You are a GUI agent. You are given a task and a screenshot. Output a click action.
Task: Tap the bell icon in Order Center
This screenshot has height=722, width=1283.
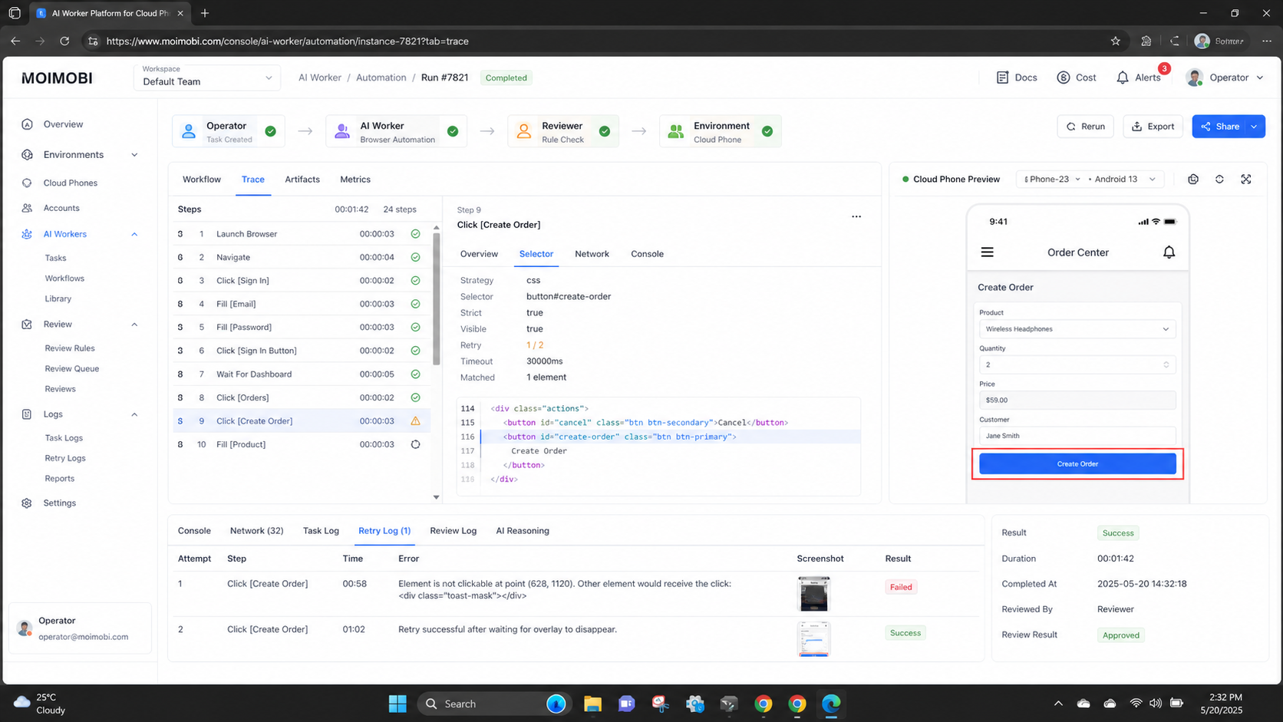(x=1169, y=252)
